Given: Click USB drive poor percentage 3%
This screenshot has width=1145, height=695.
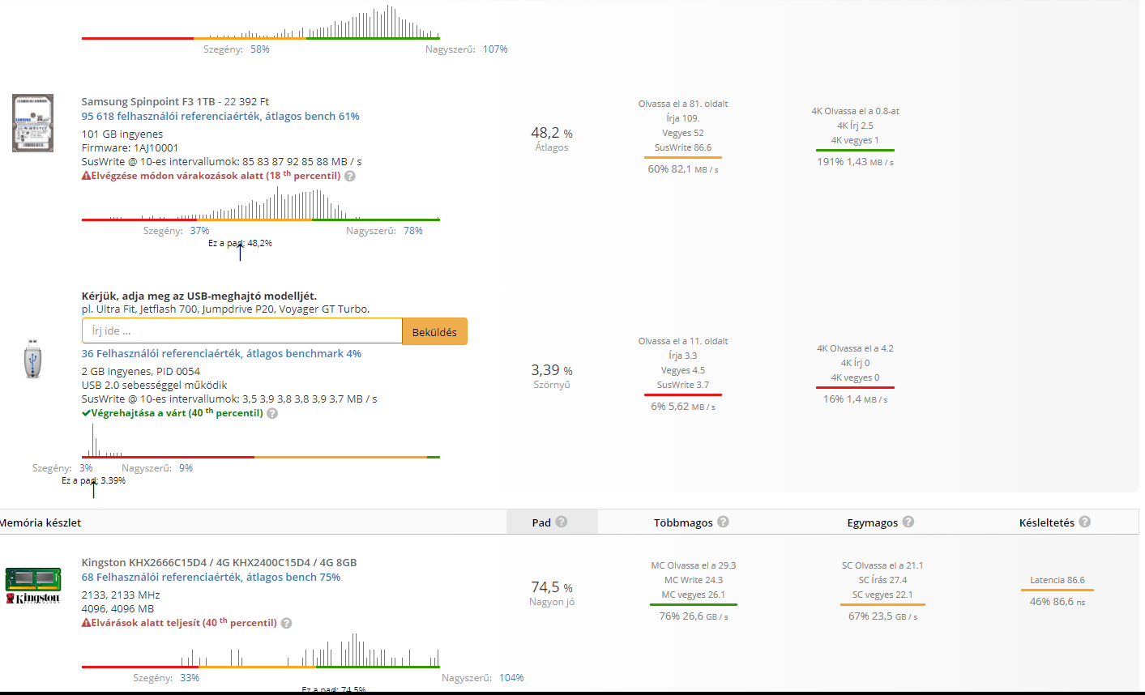Looking at the screenshot, I should 86,468.
